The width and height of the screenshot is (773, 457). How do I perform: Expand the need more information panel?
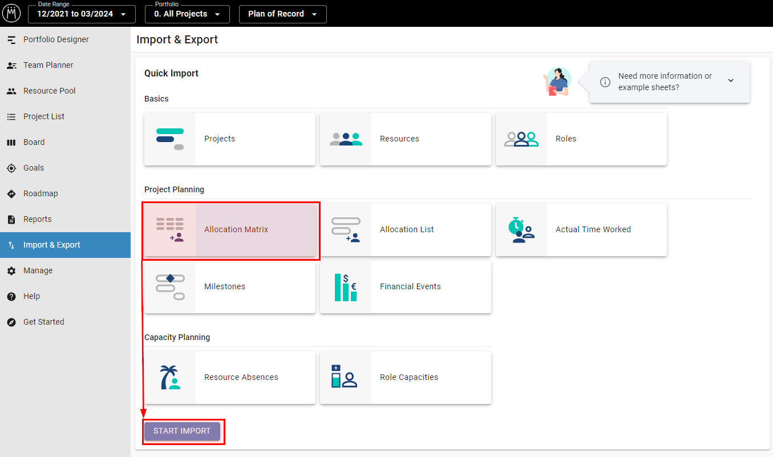(x=731, y=80)
